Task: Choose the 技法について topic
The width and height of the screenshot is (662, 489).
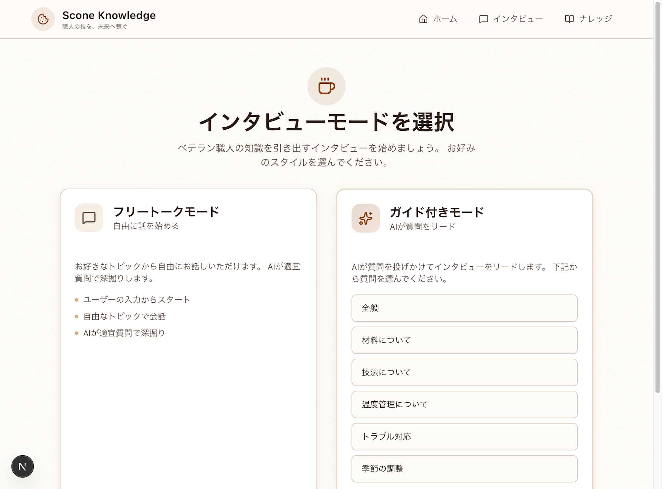Action: (464, 372)
